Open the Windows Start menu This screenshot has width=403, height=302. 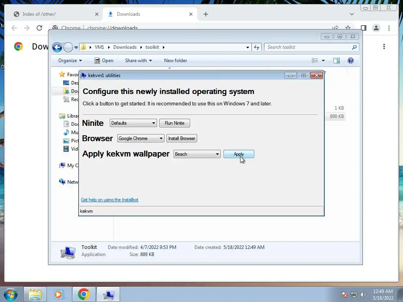11,294
